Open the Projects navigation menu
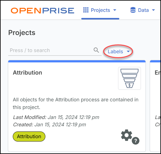The image size is (161, 154). [100, 10]
